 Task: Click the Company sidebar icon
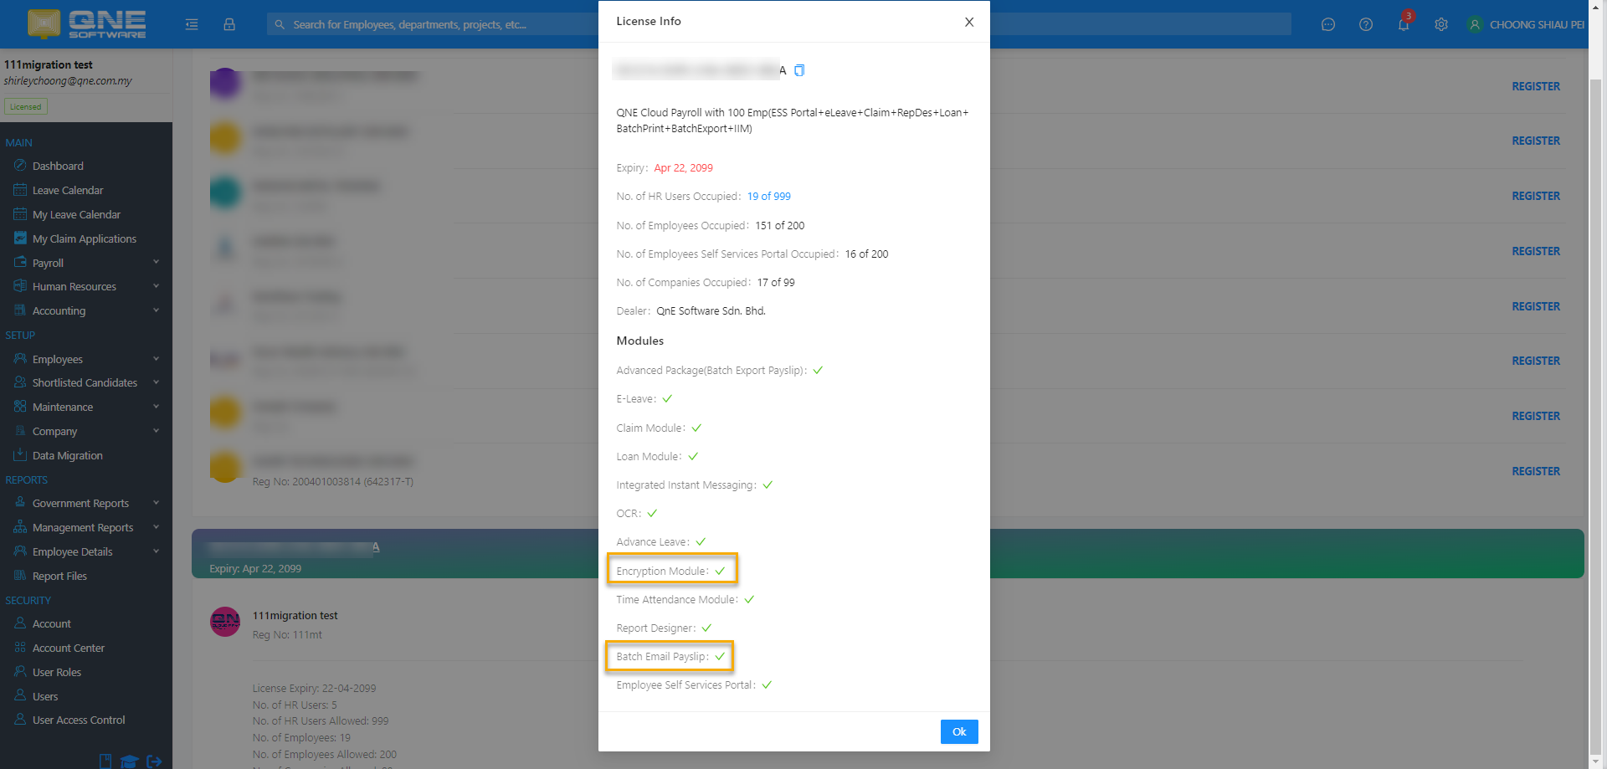coord(20,431)
